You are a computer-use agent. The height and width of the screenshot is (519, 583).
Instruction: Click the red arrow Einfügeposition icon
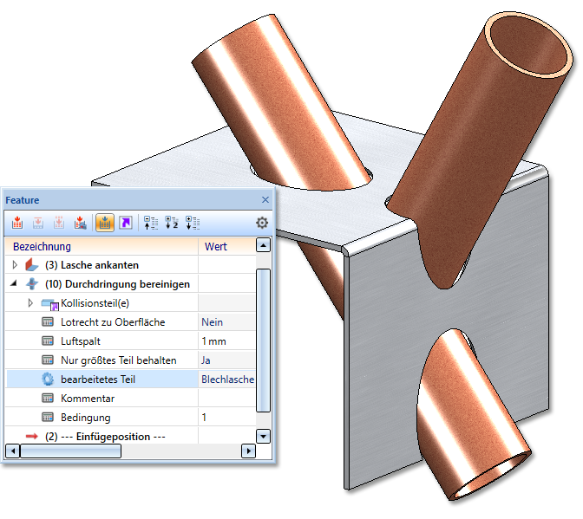[32, 436]
